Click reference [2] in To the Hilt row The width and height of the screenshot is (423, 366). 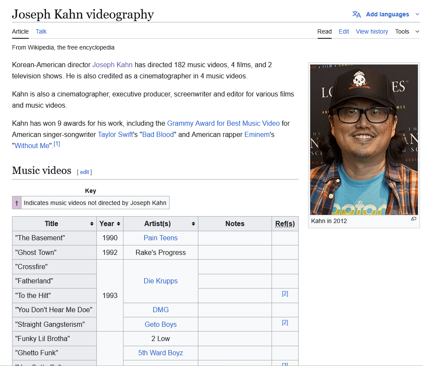coord(285,294)
